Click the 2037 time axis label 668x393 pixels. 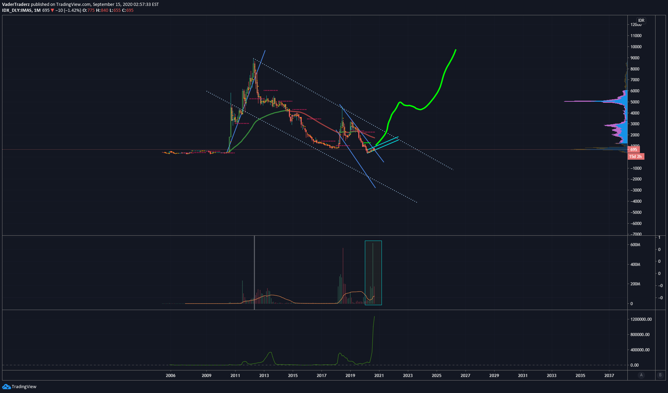(x=609, y=375)
